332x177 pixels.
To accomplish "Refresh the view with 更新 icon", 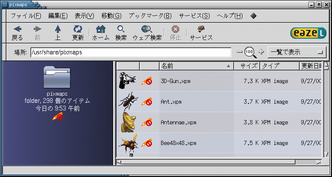I will (78, 29).
